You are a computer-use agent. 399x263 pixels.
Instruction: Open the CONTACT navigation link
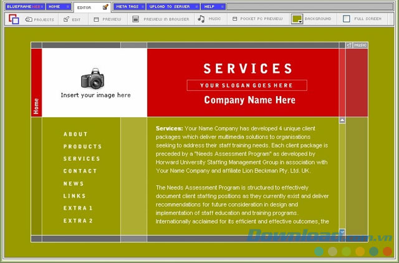80,171
